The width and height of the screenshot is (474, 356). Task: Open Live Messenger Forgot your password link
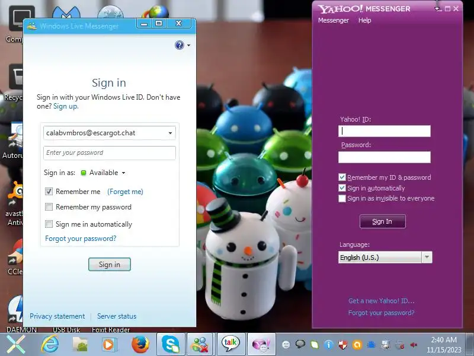click(81, 239)
